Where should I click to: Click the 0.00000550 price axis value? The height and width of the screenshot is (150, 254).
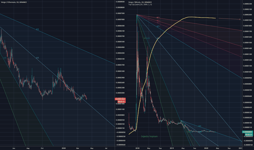click(120, 120)
